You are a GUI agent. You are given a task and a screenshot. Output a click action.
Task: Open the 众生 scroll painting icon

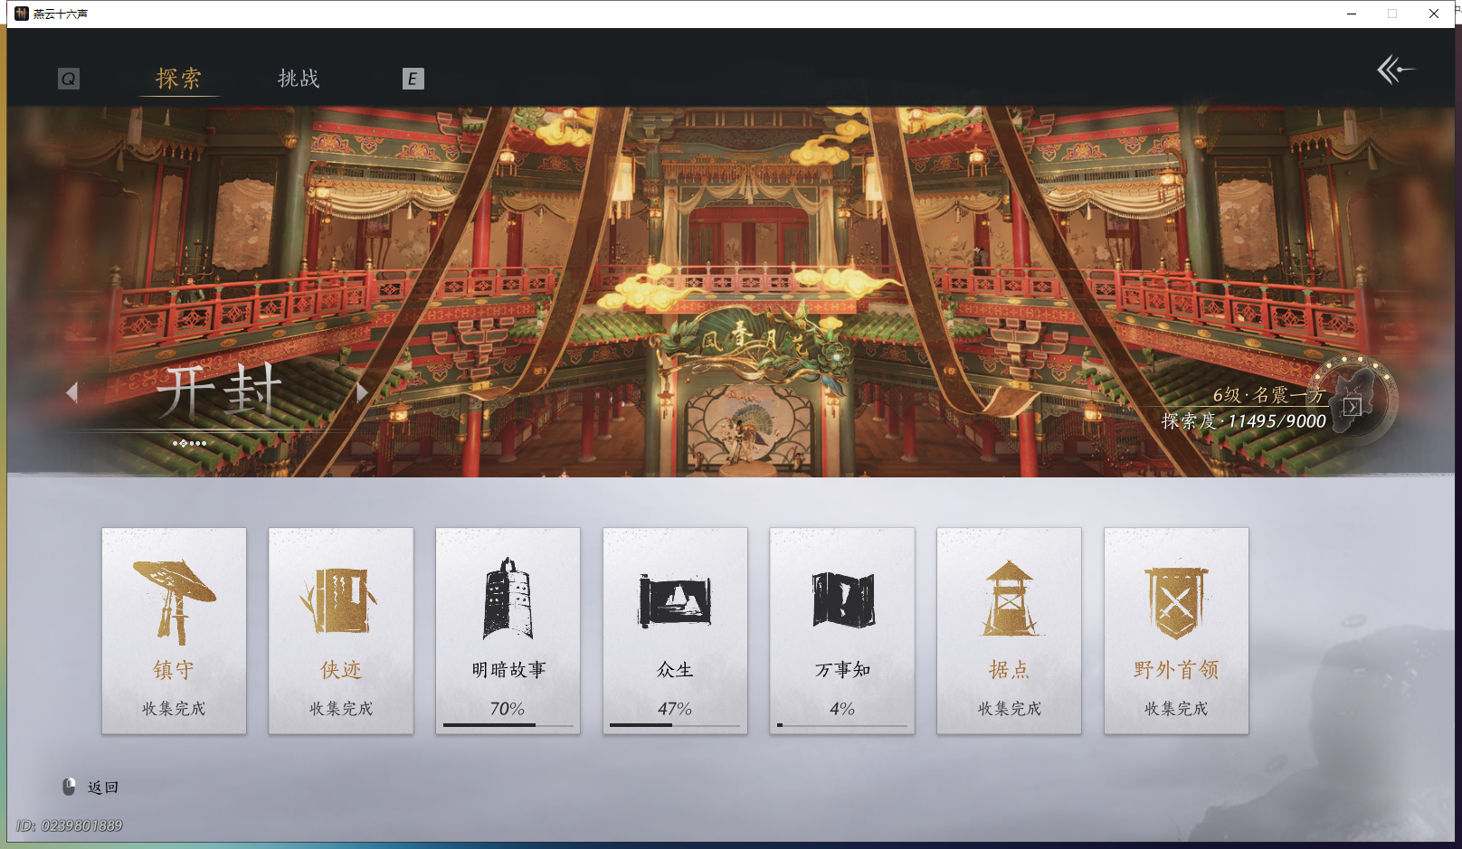674,597
